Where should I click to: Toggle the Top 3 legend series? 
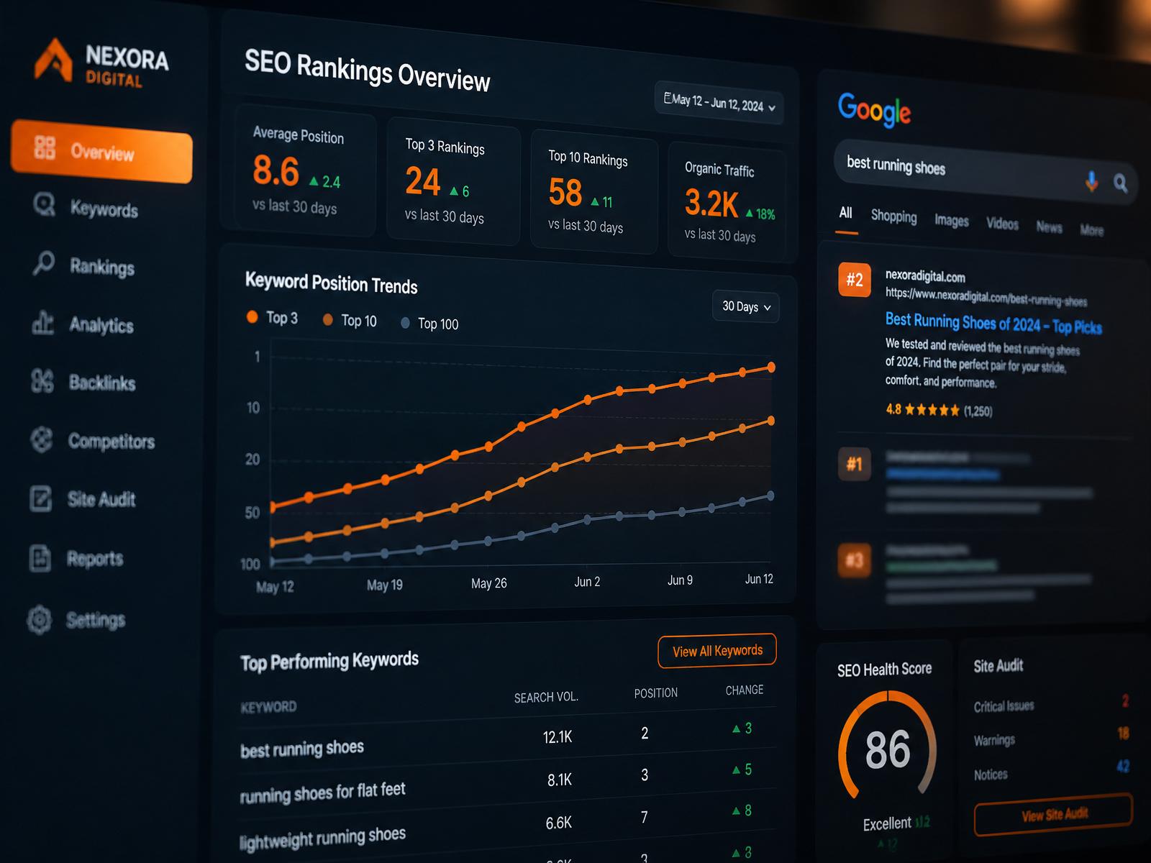click(272, 317)
